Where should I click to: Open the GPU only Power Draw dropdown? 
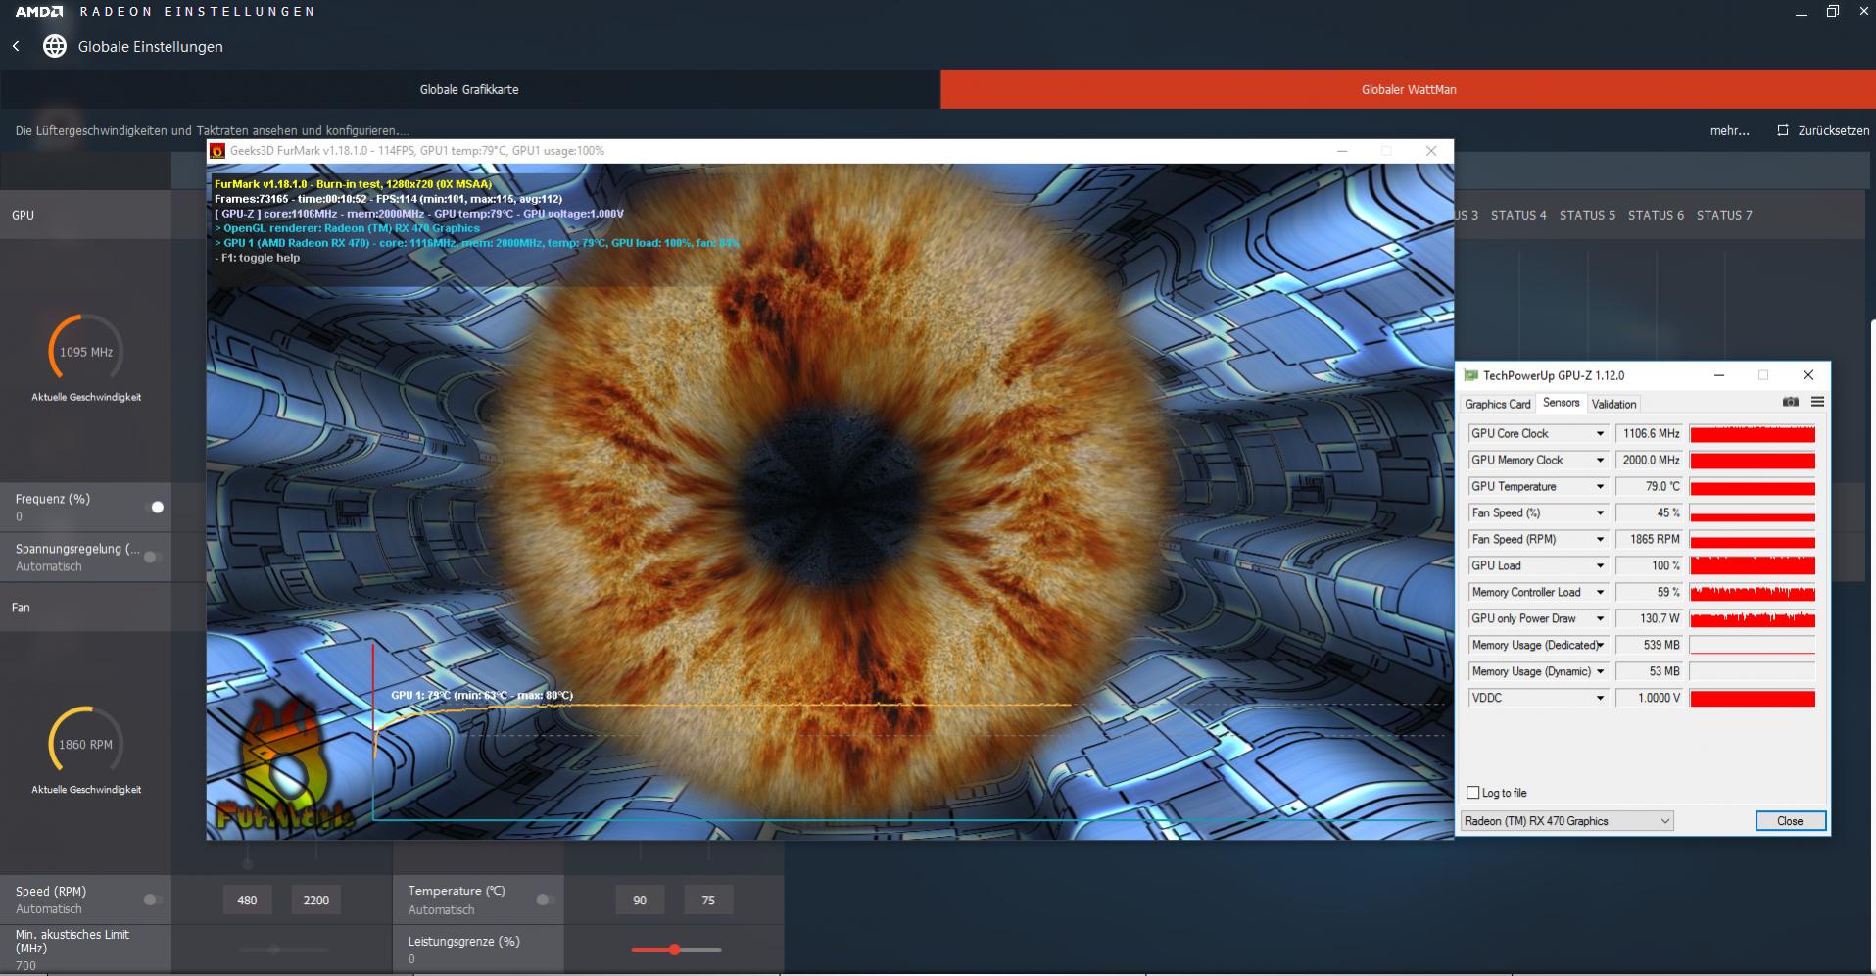[1601, 618]
